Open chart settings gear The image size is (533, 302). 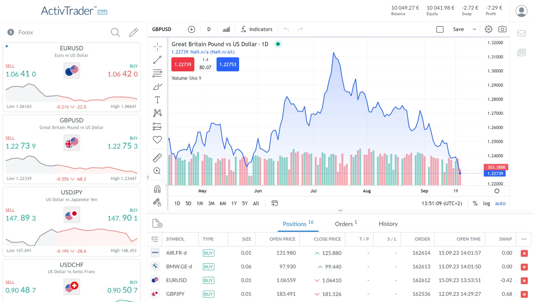coord(489,29)
